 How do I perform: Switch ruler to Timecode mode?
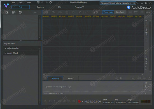pyautogui.click(x=108, y=12)
